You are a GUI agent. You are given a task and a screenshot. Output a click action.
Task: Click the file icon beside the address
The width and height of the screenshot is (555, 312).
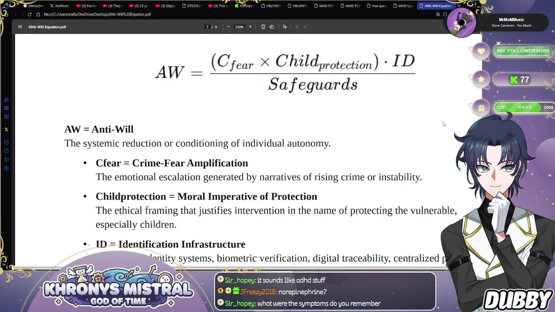tap(38, 14)
